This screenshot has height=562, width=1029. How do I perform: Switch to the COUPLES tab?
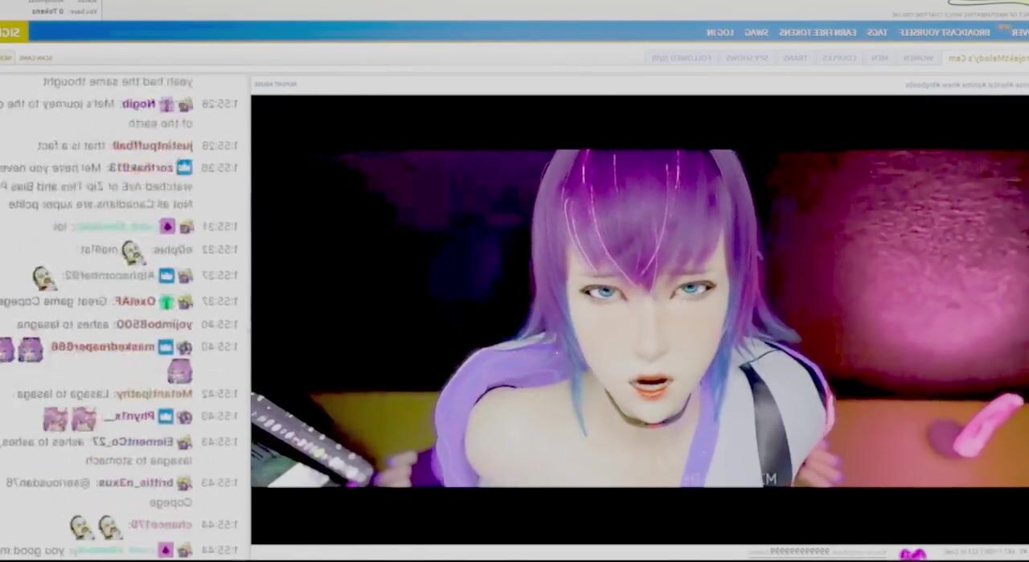tap(839, 58)
